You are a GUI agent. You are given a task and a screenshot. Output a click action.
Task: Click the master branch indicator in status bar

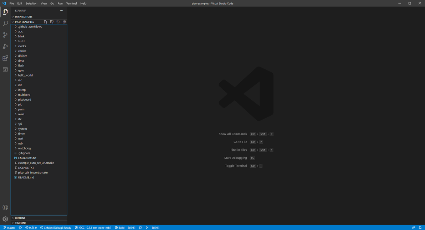(x=10, y=228)
